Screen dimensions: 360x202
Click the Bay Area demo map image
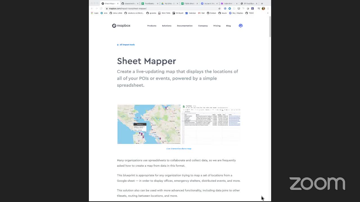coord(149,124)
